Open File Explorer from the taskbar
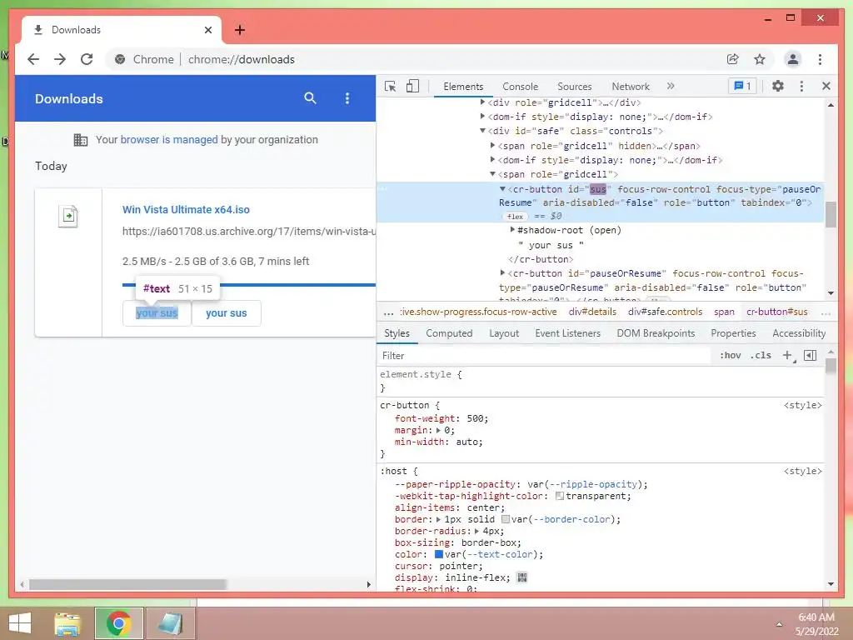 (67, 623)
